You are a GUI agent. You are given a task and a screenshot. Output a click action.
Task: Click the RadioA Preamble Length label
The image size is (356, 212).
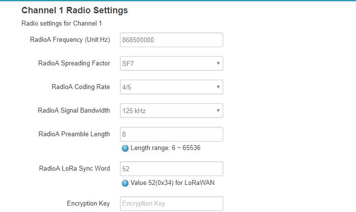click(74, 134)
